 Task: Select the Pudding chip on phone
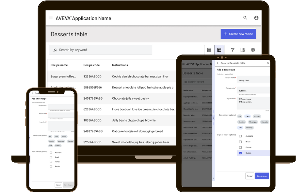58,146
